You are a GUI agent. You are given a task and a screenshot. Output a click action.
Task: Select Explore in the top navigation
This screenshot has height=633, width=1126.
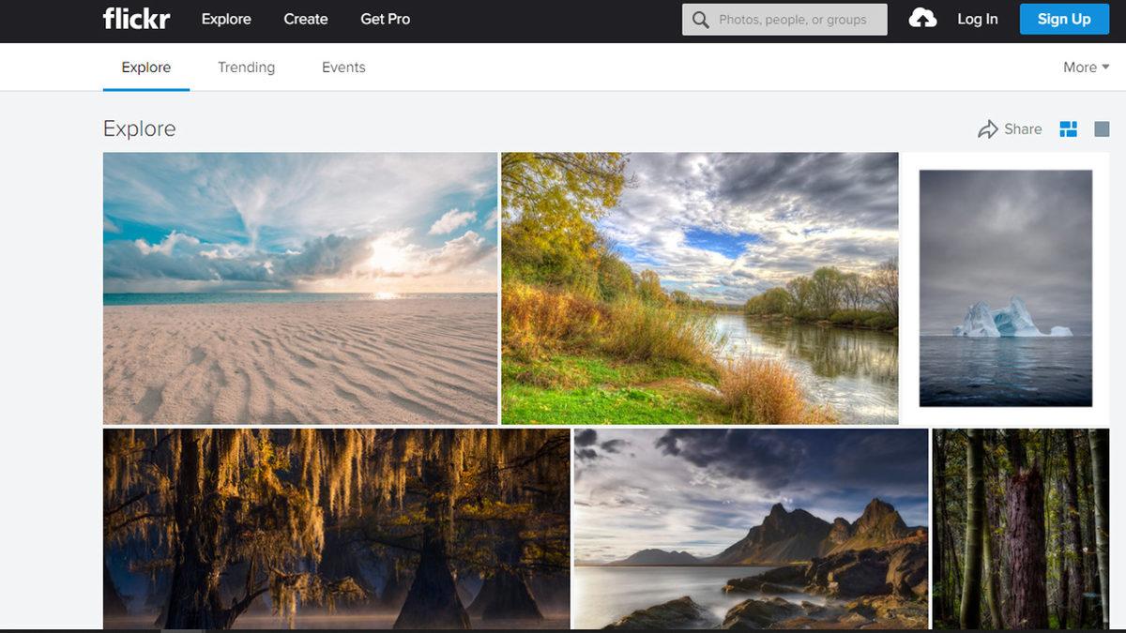(x=145, y=67)
